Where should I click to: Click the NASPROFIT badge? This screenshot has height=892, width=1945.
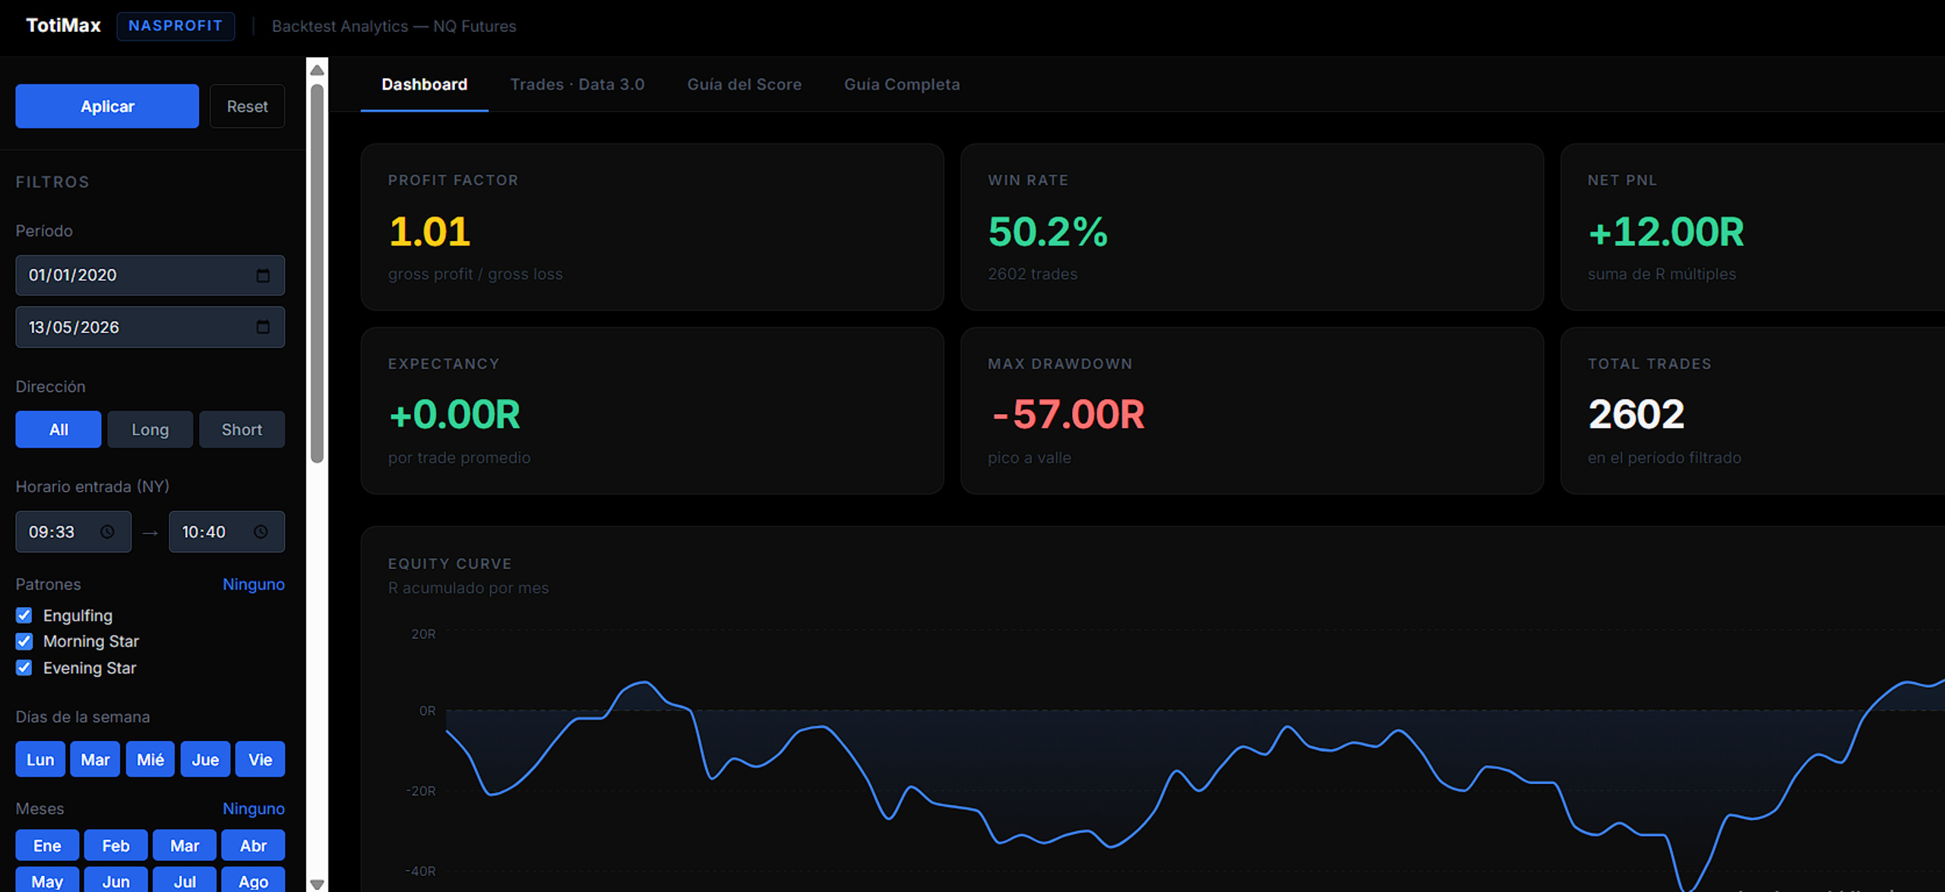tap(176, 26)
